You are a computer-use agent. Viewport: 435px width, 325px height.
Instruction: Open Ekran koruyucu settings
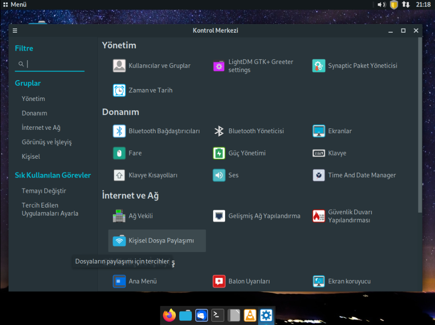pos(342,281)
